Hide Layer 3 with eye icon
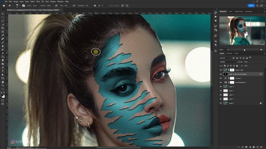266x149 pixels. click(x=221, y=91)
